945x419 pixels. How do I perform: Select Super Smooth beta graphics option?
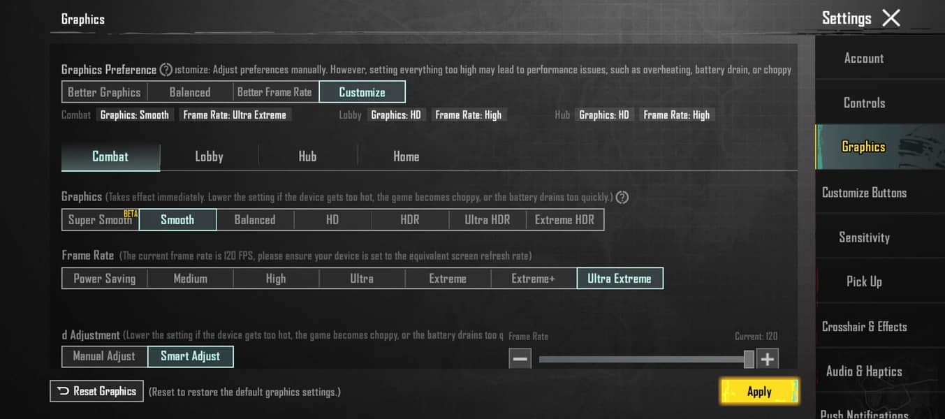pyautogui.click(x=101, y=220)
